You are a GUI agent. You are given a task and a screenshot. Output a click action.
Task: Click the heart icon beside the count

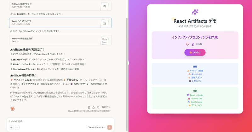pyautogui.click(x=187, y=44)
